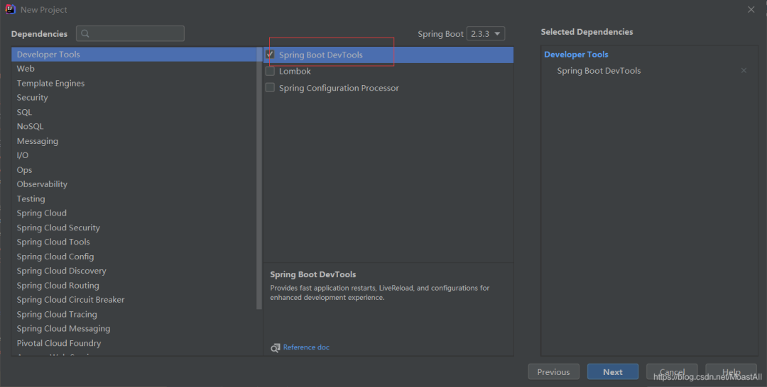Screen dimensions: 767x387
Task: Open the Spring Cloud Discovery category
Action: [x=61, y=271]
